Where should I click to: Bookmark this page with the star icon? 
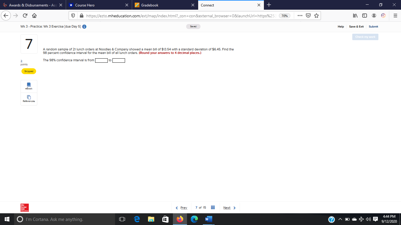point(316,16)
